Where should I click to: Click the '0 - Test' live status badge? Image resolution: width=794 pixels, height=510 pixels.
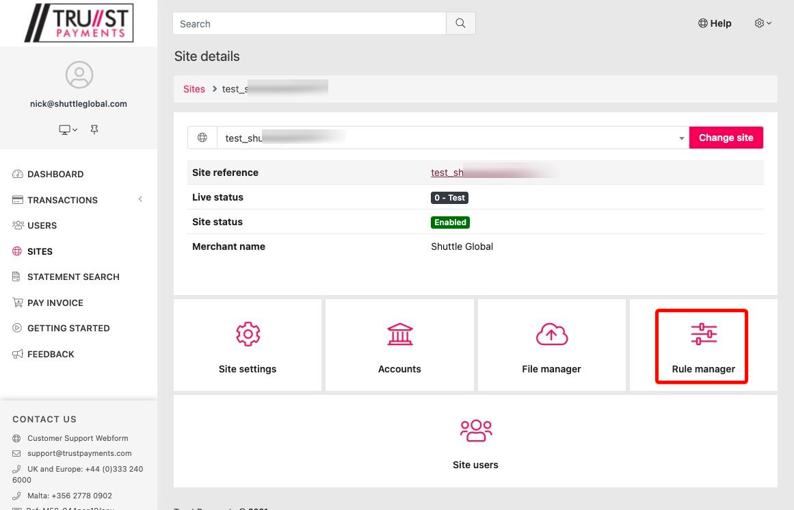point(449,198)
